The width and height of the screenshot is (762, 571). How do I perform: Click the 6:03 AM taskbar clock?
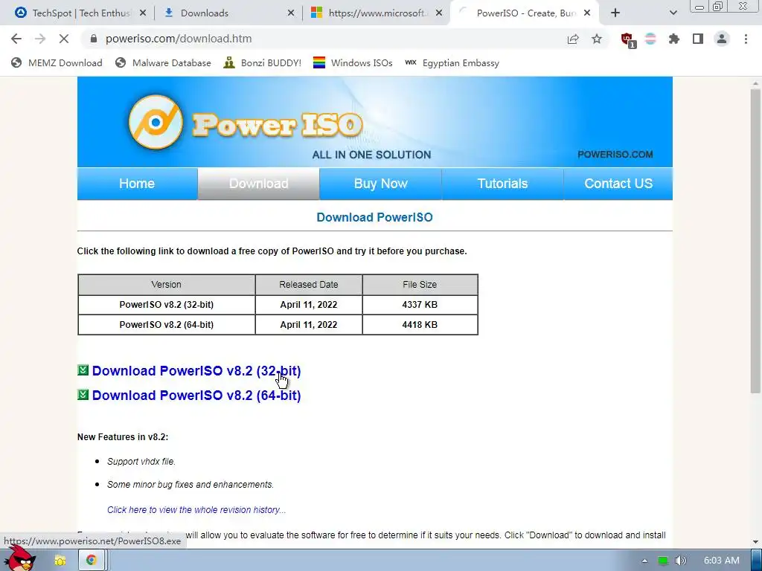click(722, 561)
